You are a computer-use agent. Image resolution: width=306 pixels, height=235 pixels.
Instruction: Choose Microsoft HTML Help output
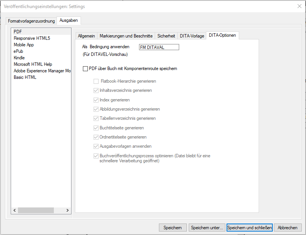click(33, 64)
